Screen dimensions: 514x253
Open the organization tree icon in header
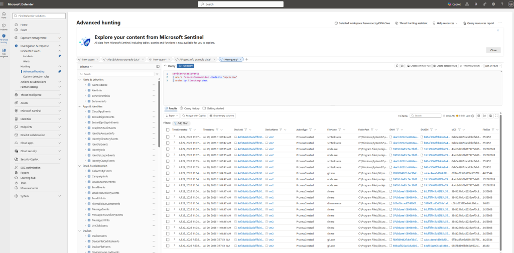[467, 4]
